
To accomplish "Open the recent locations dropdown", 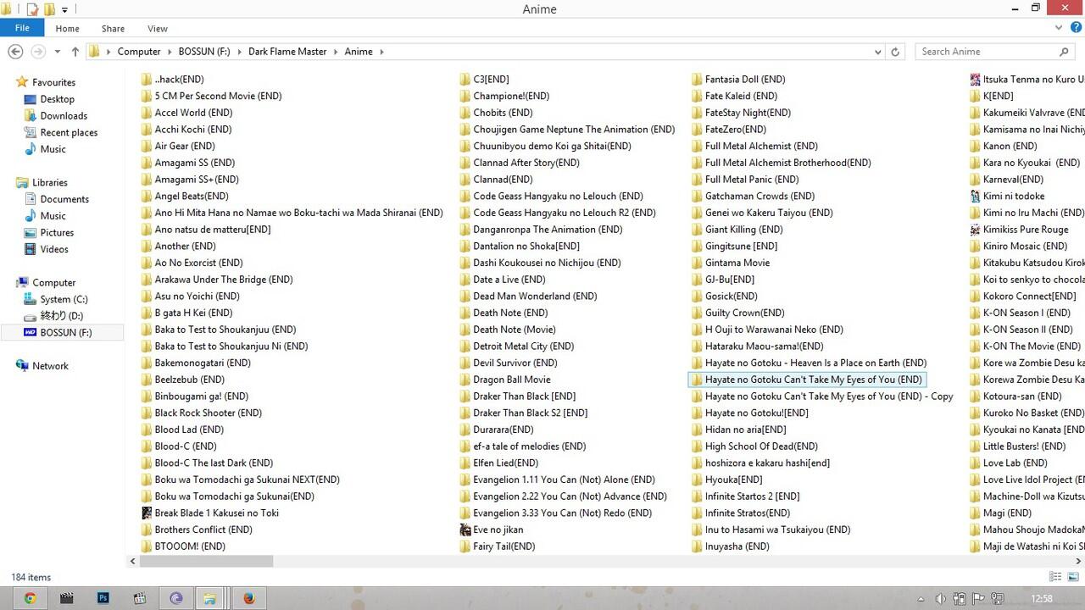I will click(x=57, y=52).
